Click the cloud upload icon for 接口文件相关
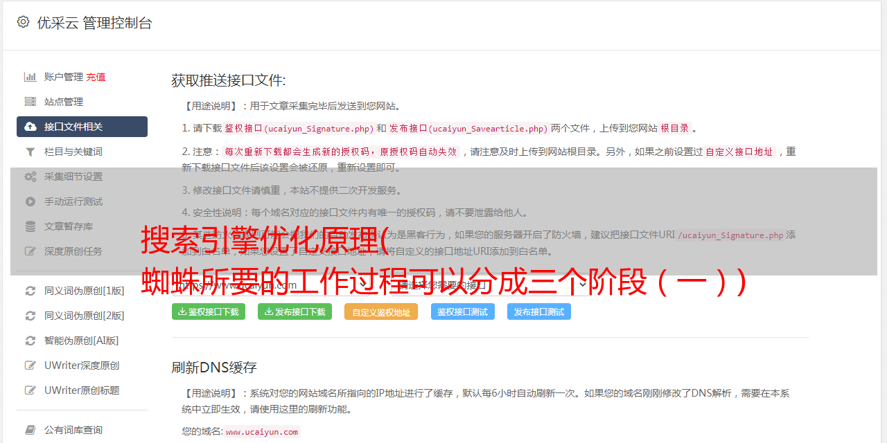The width and height of the screenshot is (887, 443). pos(30,127)
